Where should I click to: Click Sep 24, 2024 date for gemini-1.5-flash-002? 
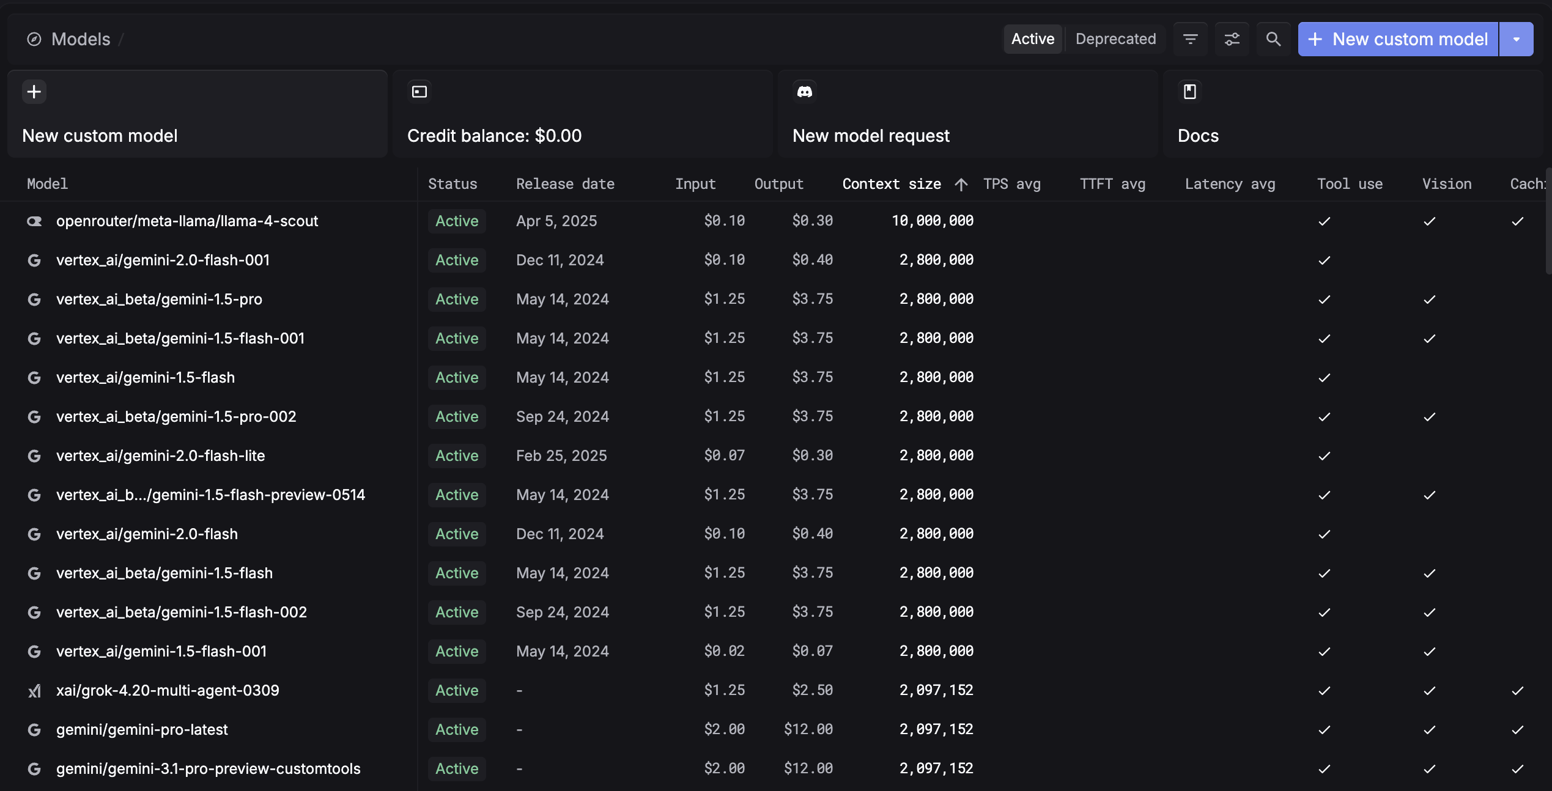click(563, 613)
